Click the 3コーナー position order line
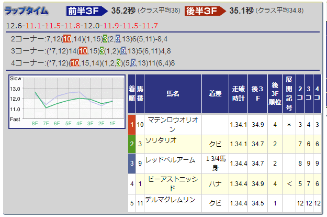 pyautogui.click(x=91, y=51)
